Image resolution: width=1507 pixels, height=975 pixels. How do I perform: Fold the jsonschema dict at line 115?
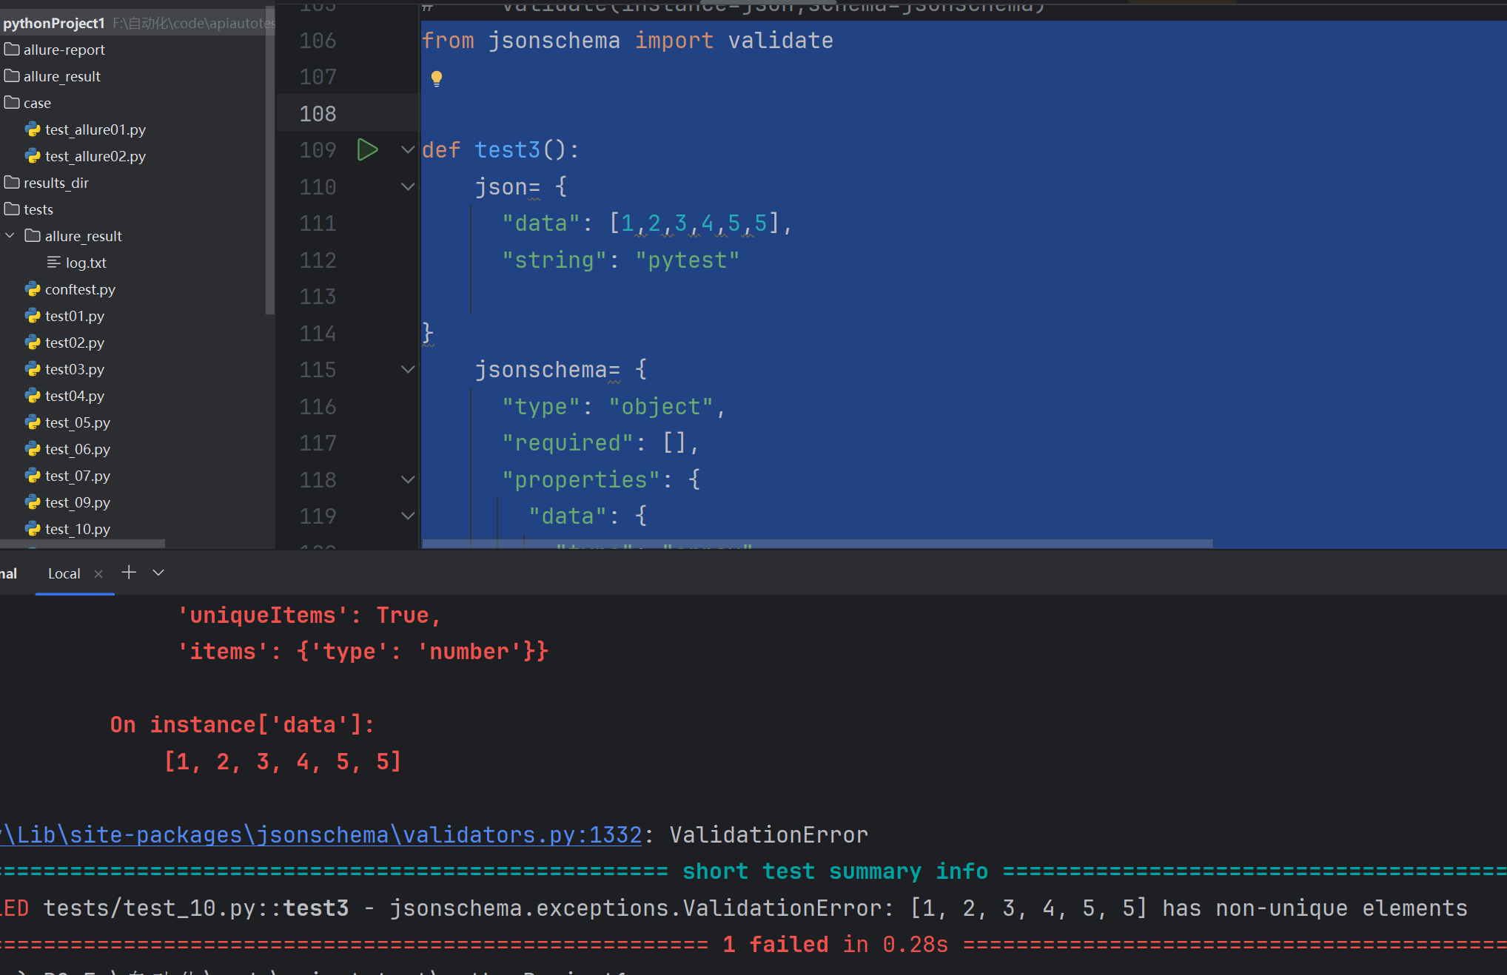point(408,369)
